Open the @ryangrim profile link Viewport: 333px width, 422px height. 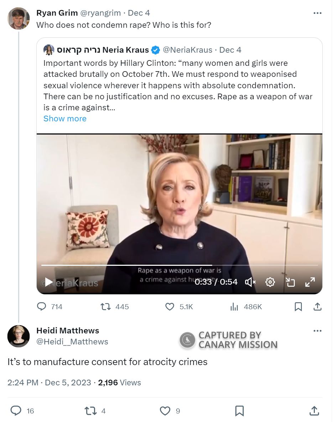click(x=101, y=13)
